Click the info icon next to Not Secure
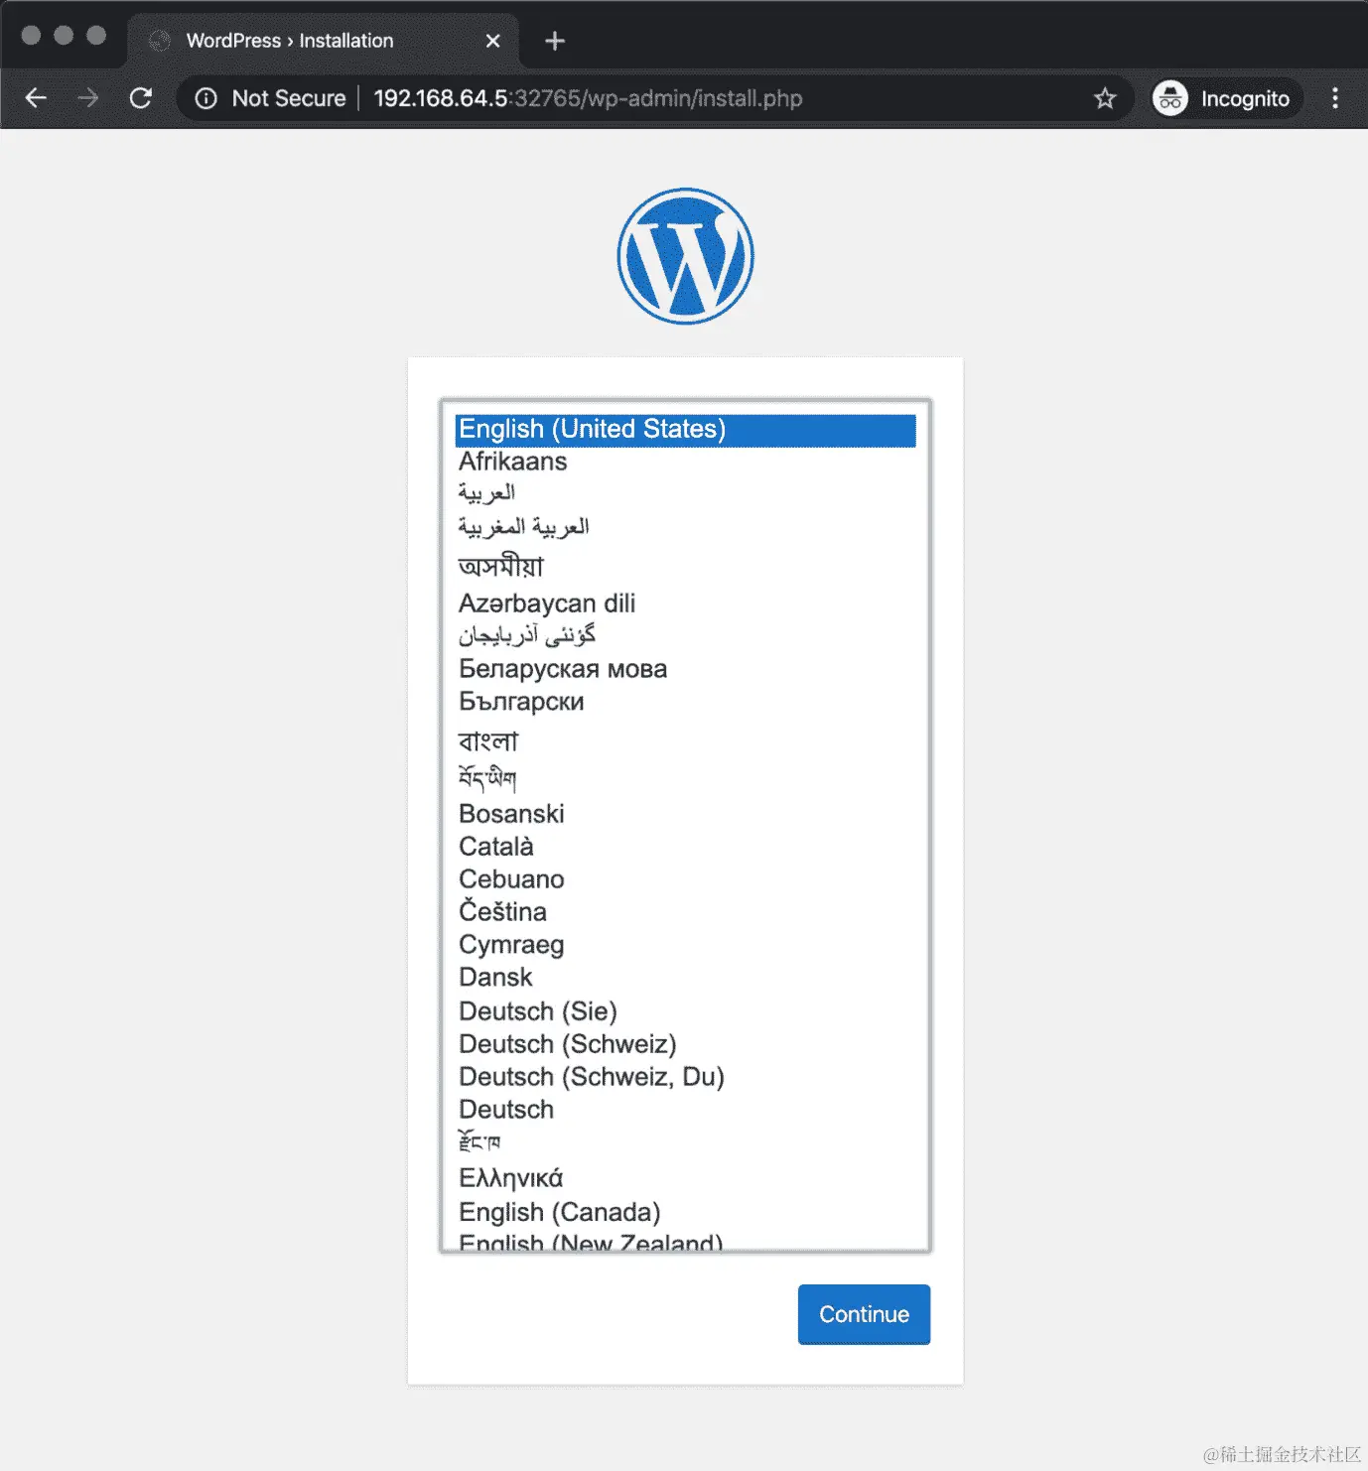The height and width of the screenshot is (1471, 1368). pos(205,98)
